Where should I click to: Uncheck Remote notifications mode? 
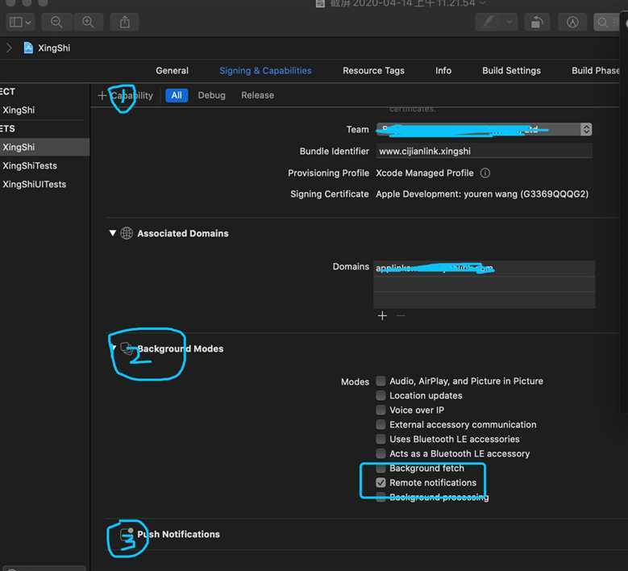pyautogui.click(x=381, y=482)
